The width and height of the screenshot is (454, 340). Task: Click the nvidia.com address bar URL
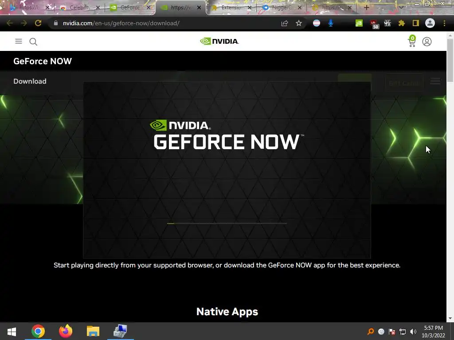121,23
